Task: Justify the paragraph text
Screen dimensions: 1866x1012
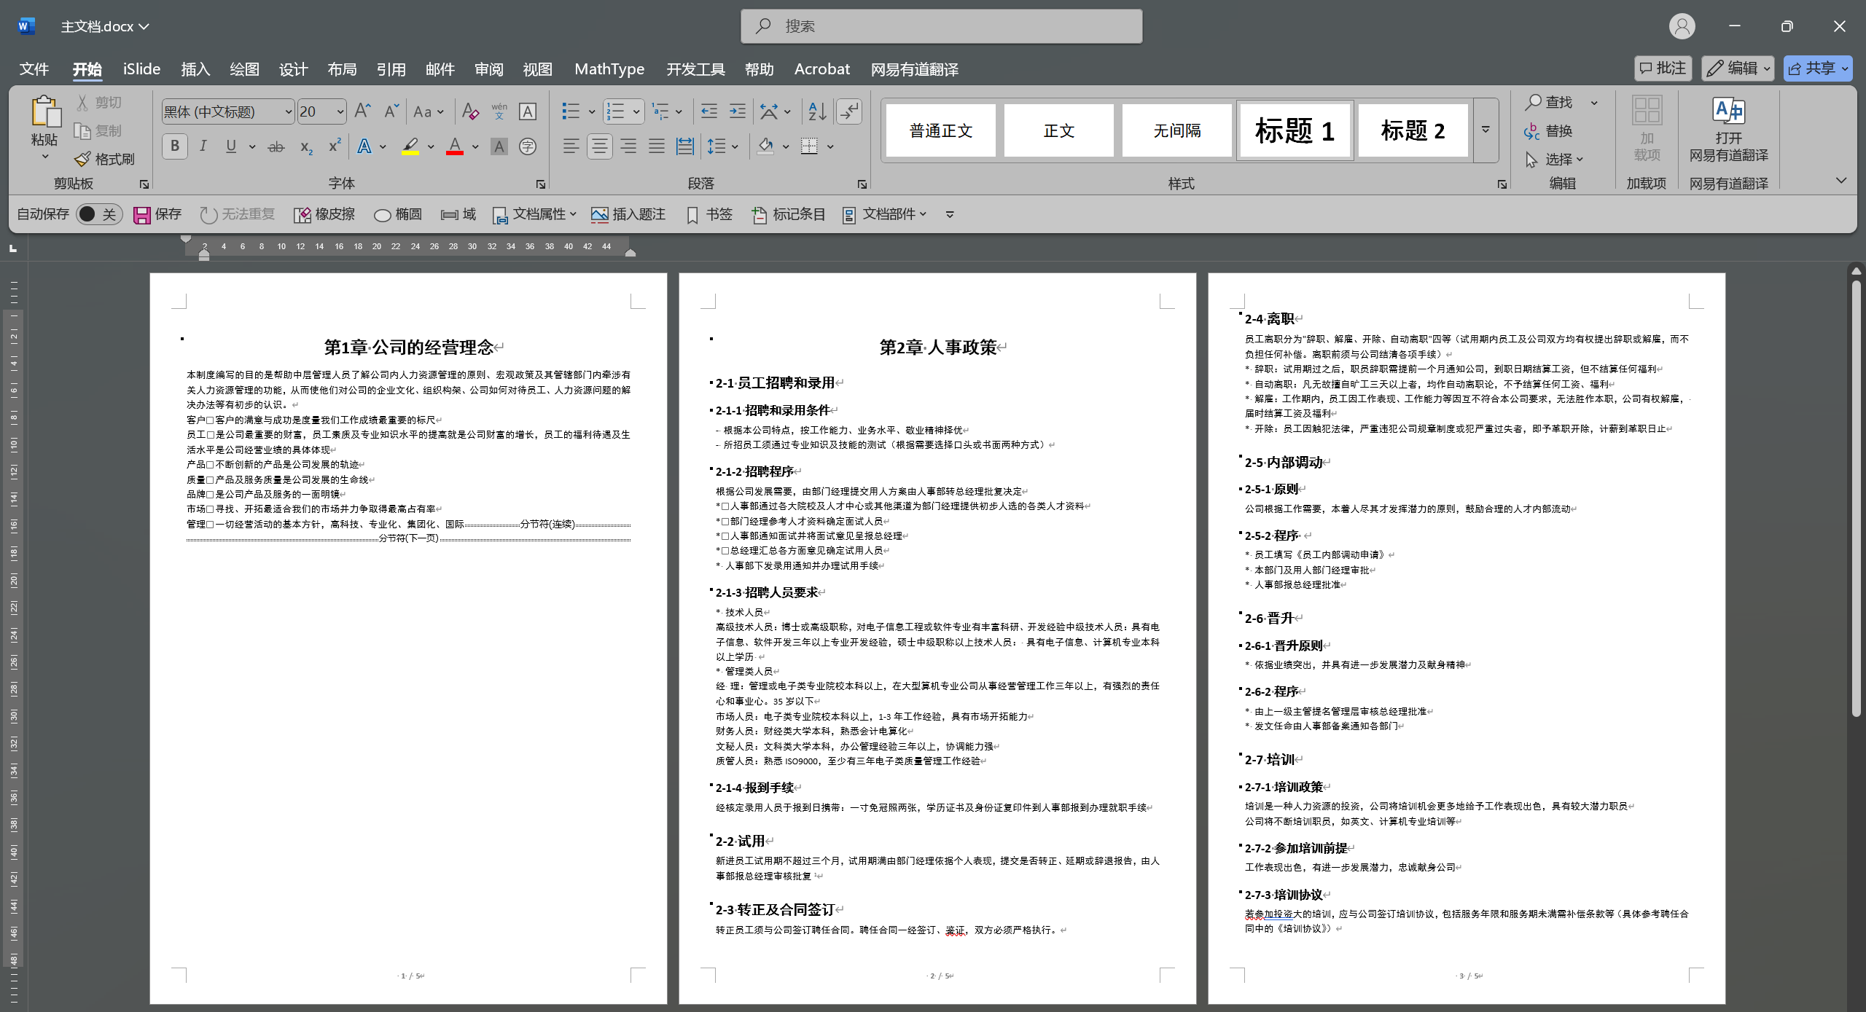Action: [x=657, y=146]
